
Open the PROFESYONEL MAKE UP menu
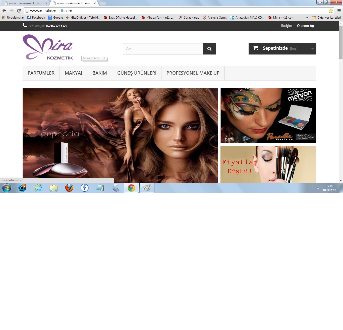193,73
